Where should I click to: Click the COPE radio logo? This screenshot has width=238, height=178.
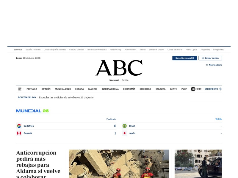point(196,89)
